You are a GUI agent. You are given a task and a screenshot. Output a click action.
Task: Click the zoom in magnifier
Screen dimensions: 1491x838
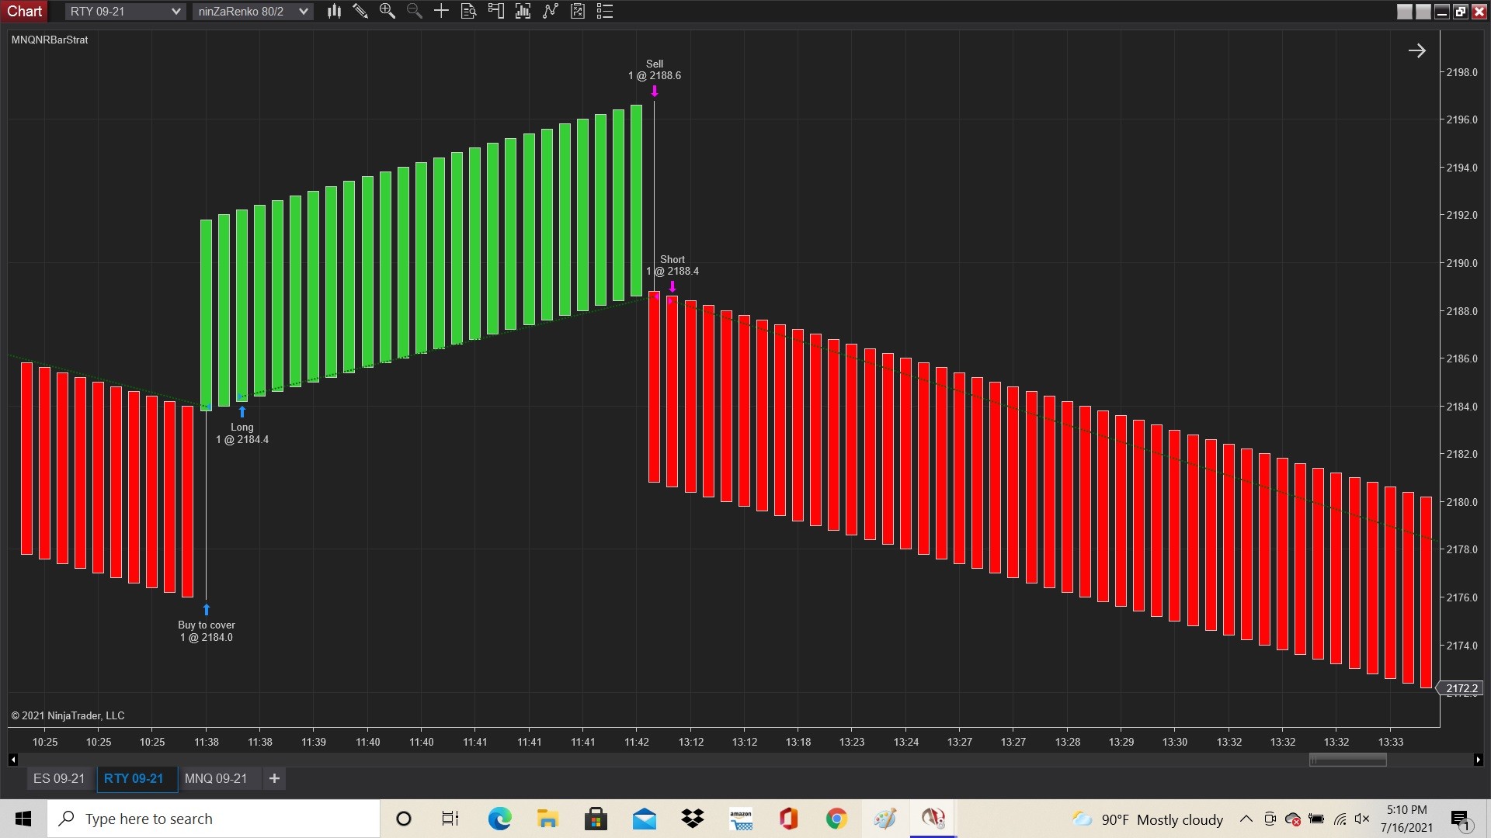387,11
